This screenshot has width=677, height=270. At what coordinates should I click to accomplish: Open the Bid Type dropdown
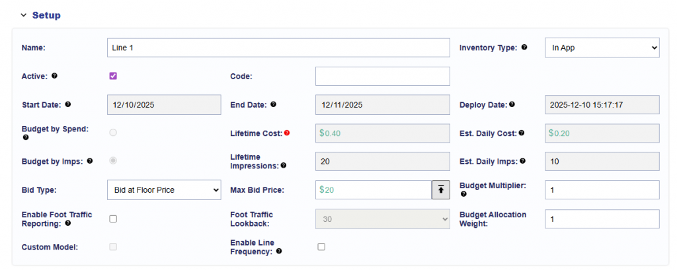(164, 189)
